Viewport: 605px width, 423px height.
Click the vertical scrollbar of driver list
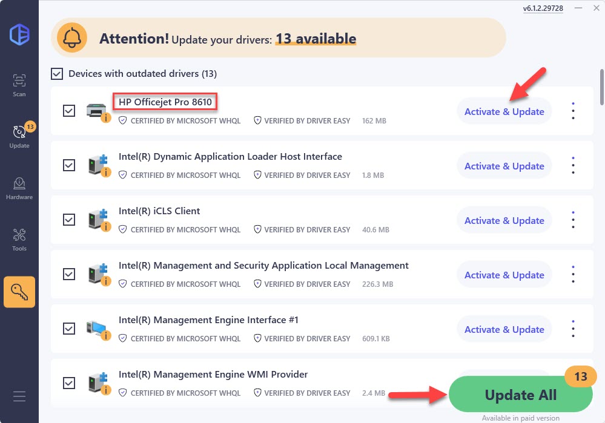[x=601, y=85]
